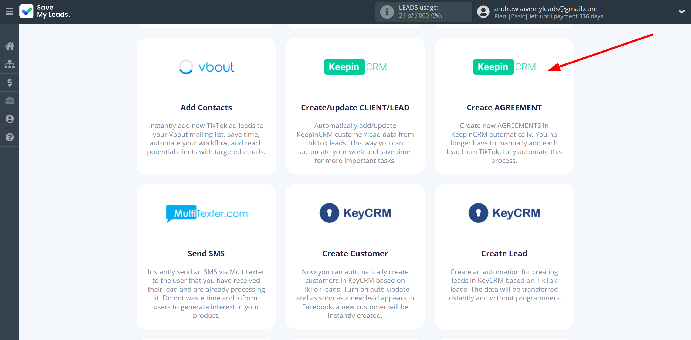Click the Vbout logo

206,67
